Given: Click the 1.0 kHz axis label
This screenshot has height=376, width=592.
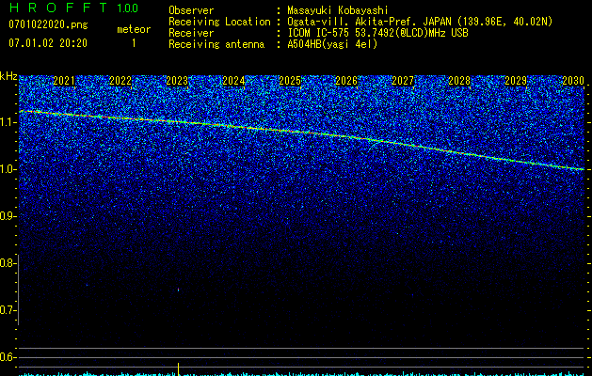Looking at the screenshot, I should (x=7, y=169).
